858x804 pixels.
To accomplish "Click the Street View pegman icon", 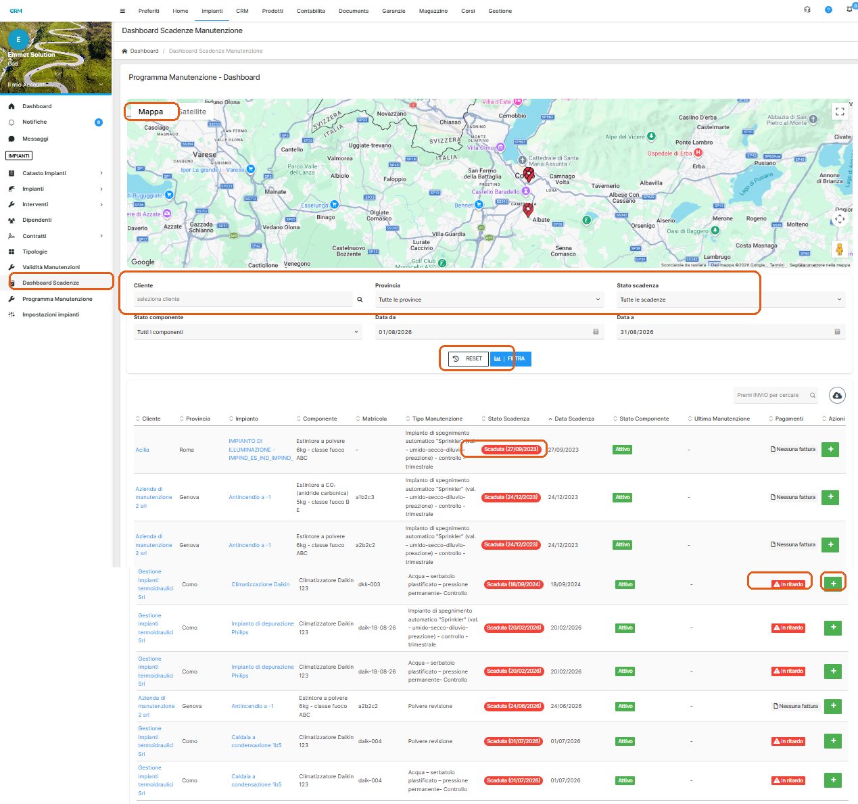I will point(840,250).
